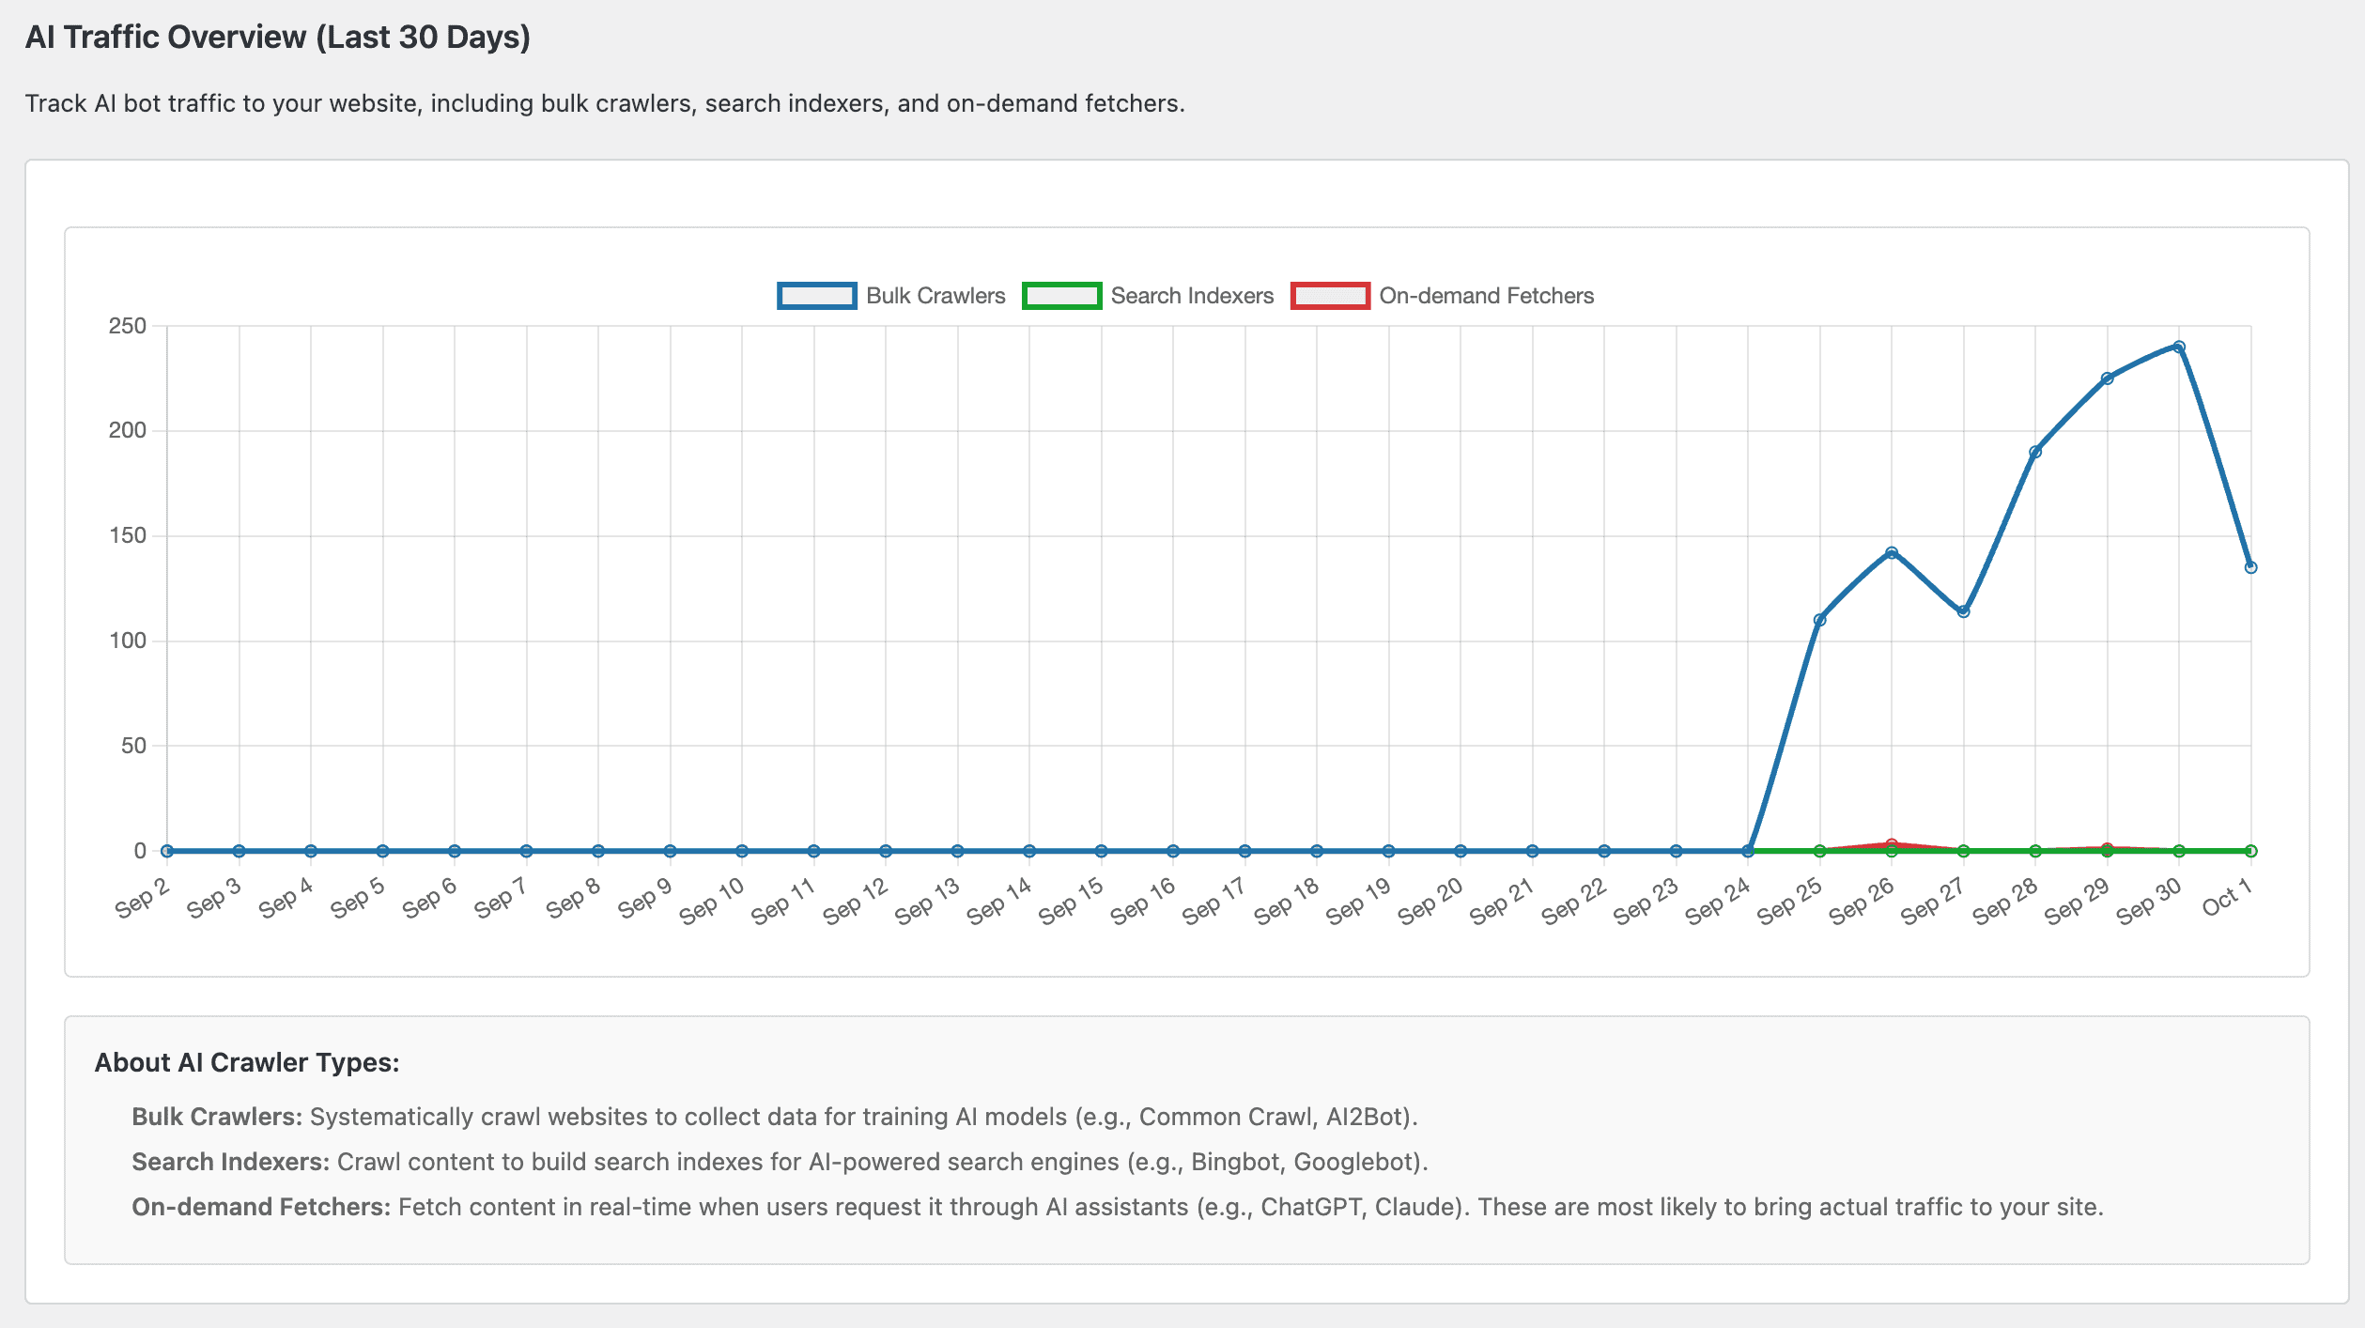This screenshot has width=2365, height=1328.
Task: Click the AI Traffic Overview heading
Action: (278, 38)
